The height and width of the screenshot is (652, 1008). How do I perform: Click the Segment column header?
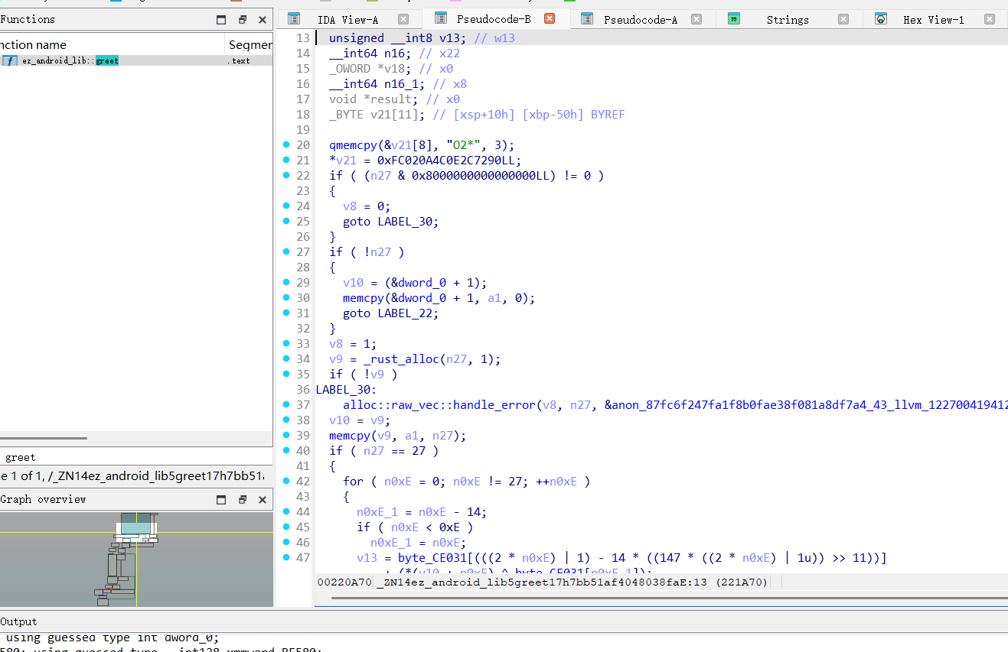click(250, 45)
